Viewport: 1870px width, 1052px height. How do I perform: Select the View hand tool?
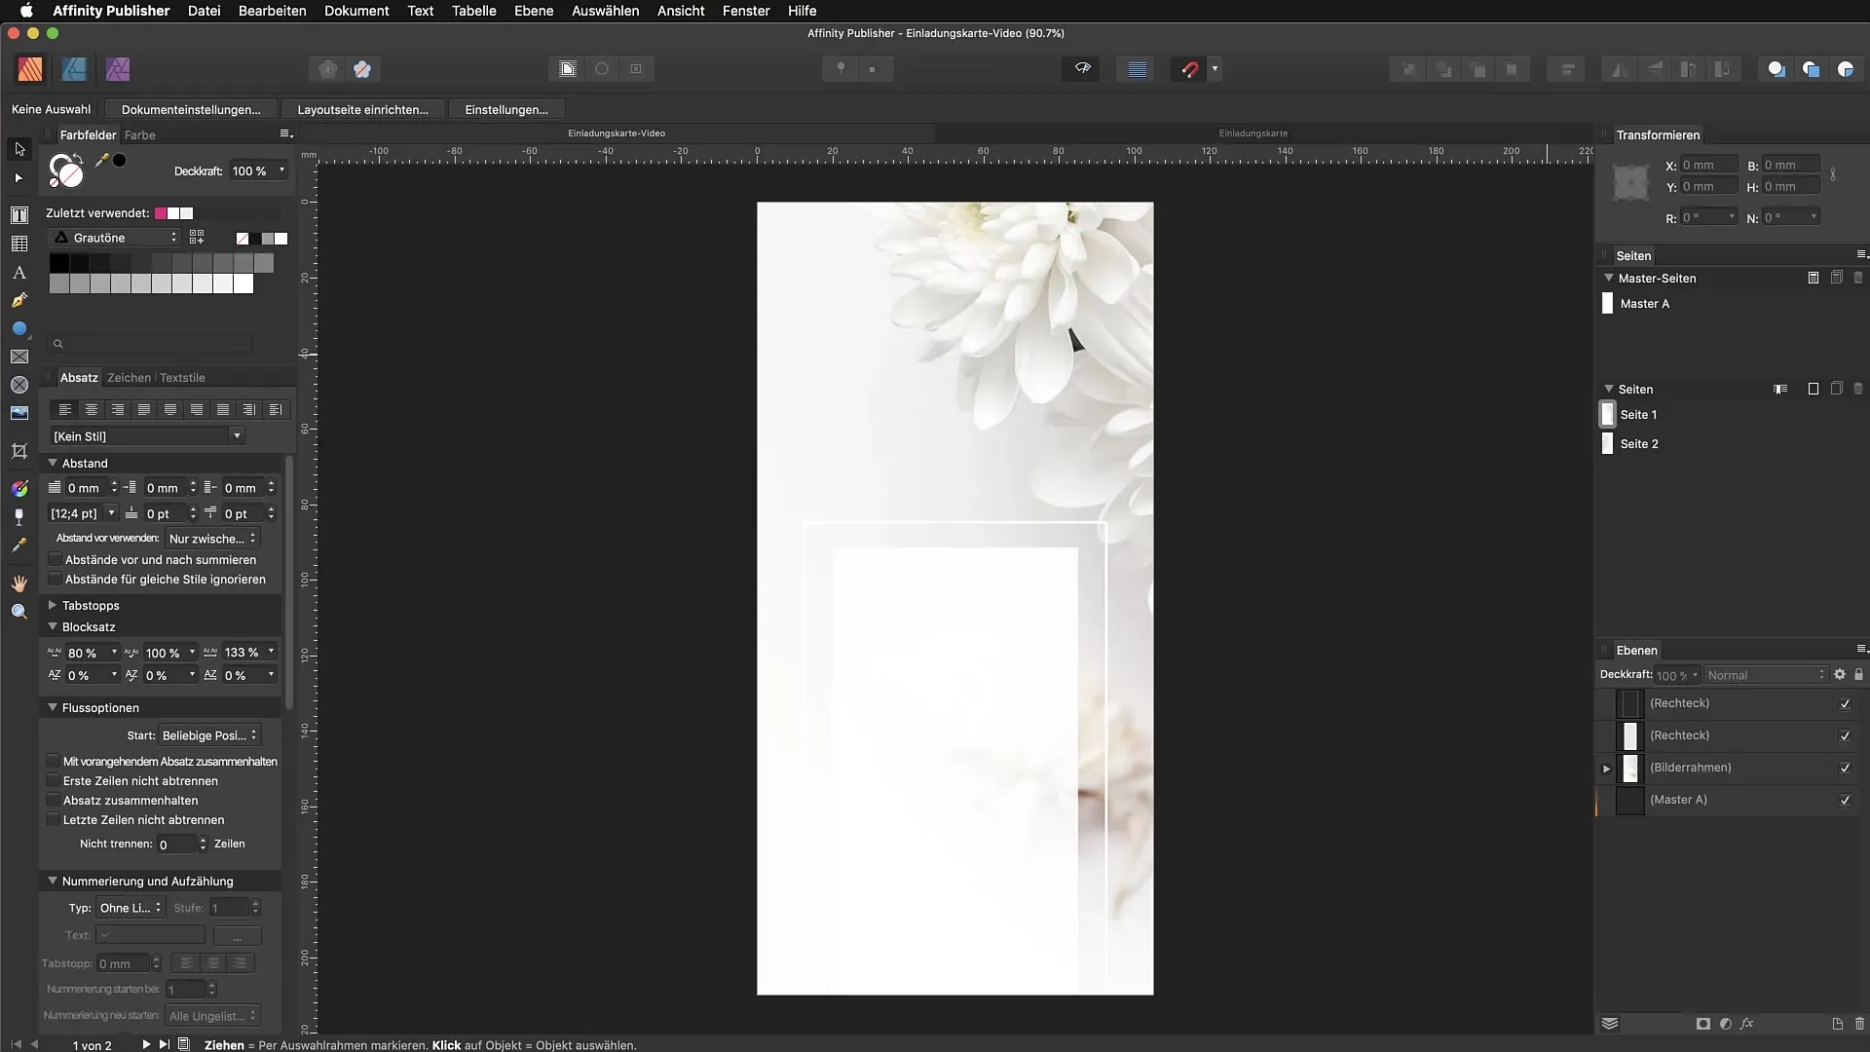19,583
